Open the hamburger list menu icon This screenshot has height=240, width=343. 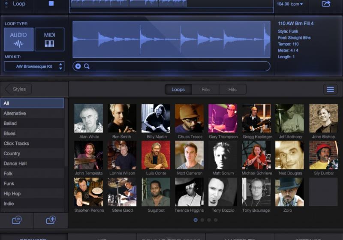tap(330, 89)
